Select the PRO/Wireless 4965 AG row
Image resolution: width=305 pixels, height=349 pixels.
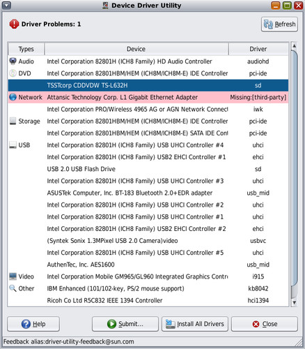[148, 110]
